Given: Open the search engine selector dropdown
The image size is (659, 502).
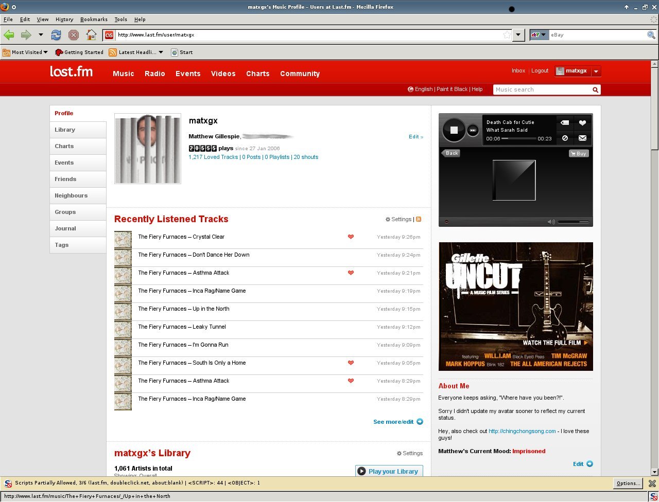Looking at the screenshot, I should coord(539,35).
